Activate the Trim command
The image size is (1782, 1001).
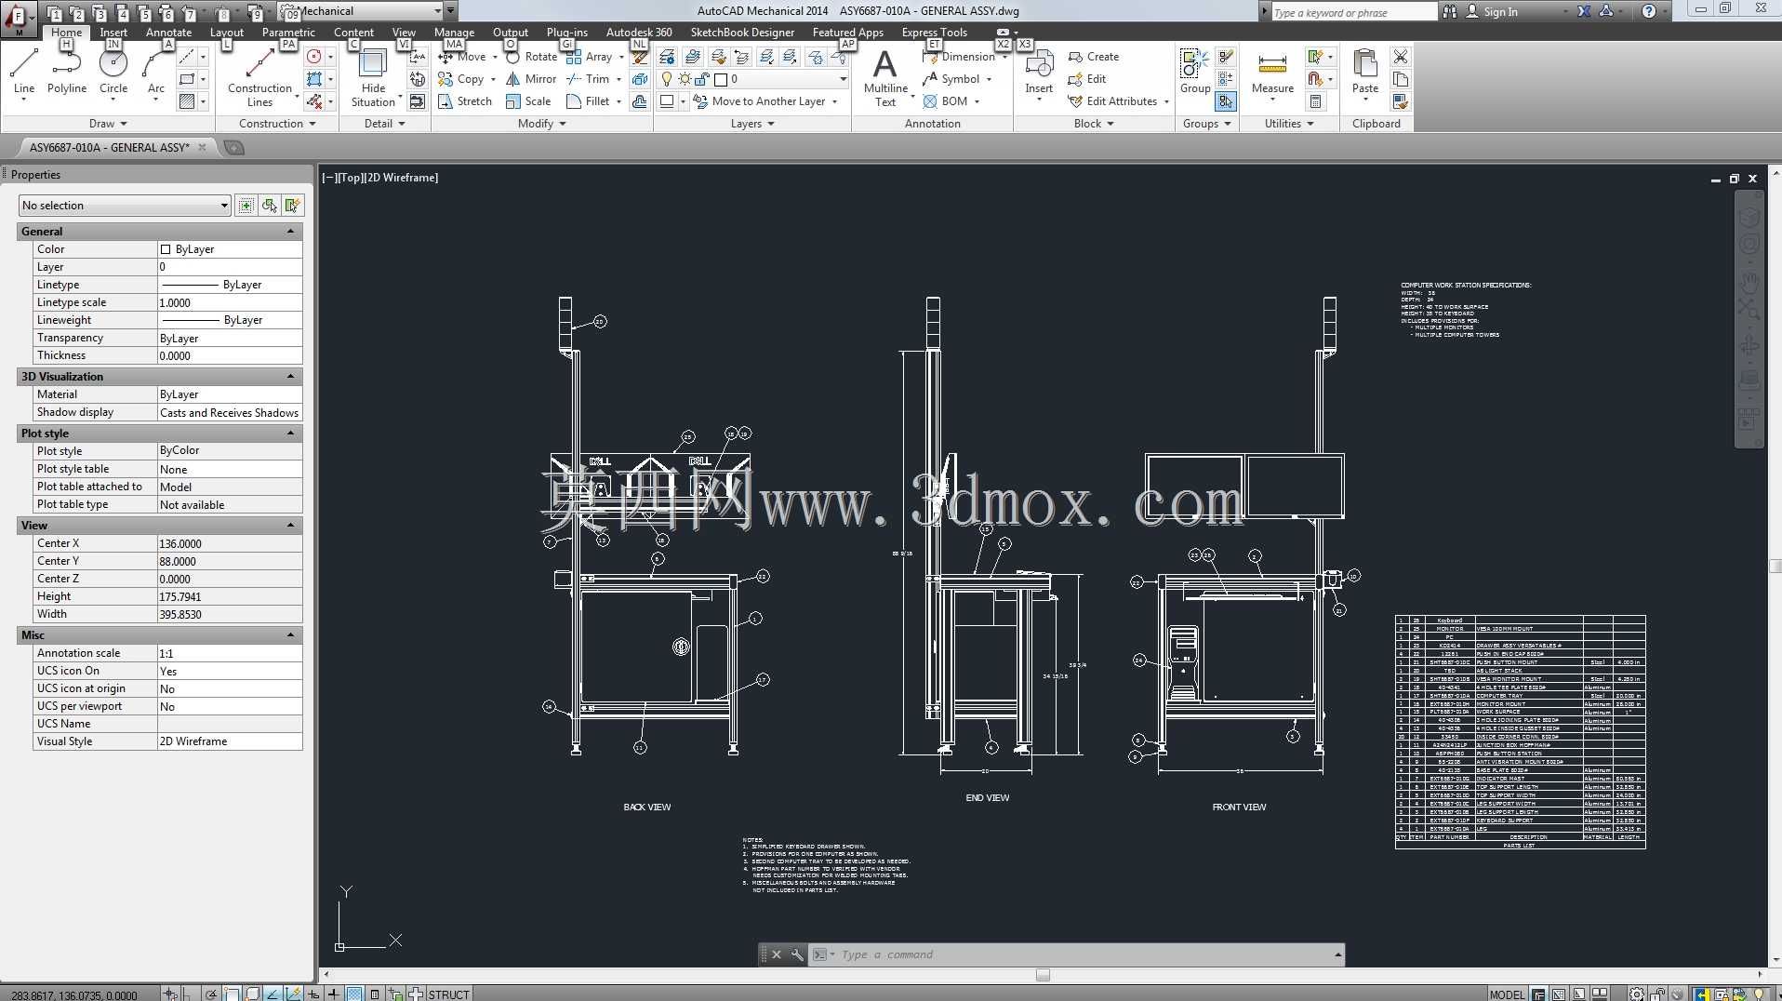tap(588, 79)
